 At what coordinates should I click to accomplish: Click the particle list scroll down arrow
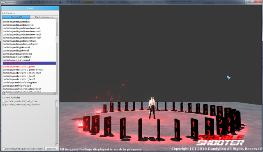click(57, 94)
